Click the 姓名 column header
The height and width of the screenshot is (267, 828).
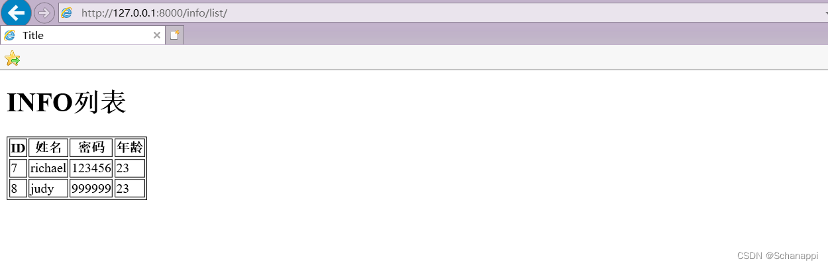[48, 148]
